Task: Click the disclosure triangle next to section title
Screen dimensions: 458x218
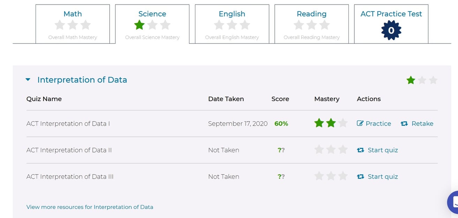Action: [x=28, y=79]
